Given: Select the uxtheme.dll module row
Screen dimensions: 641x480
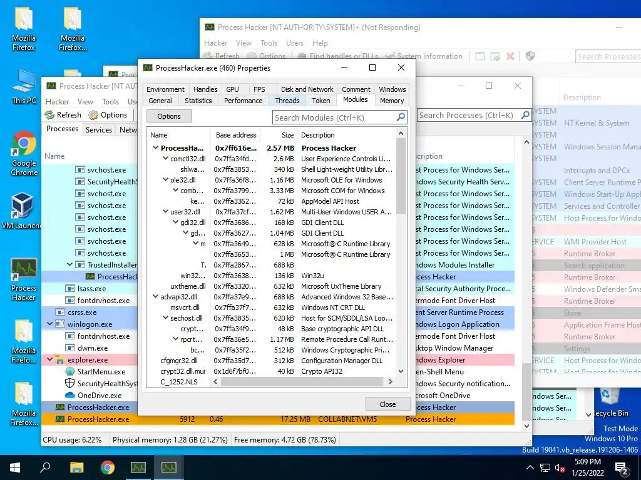Looking at the screenshot, I should point(272,286).
